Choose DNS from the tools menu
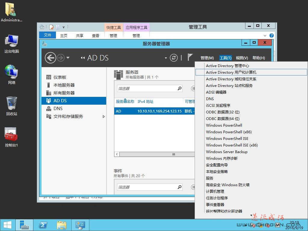 pos(251,99)
